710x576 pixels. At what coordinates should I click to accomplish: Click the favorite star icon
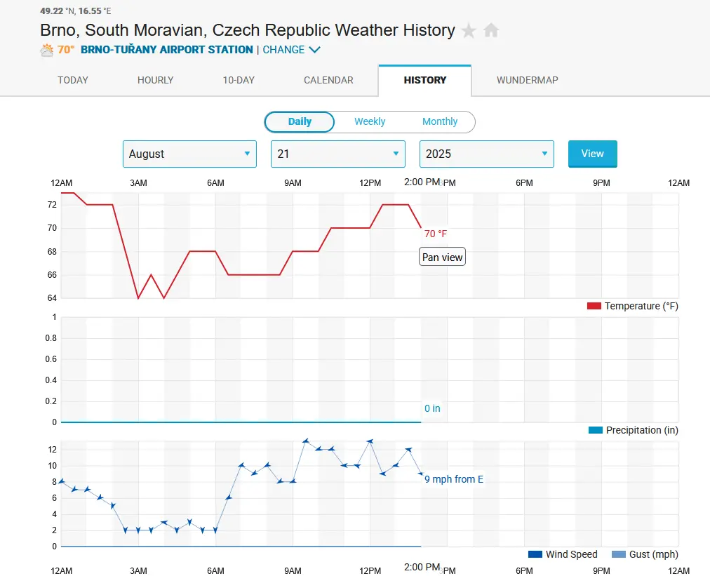(469, 31)
